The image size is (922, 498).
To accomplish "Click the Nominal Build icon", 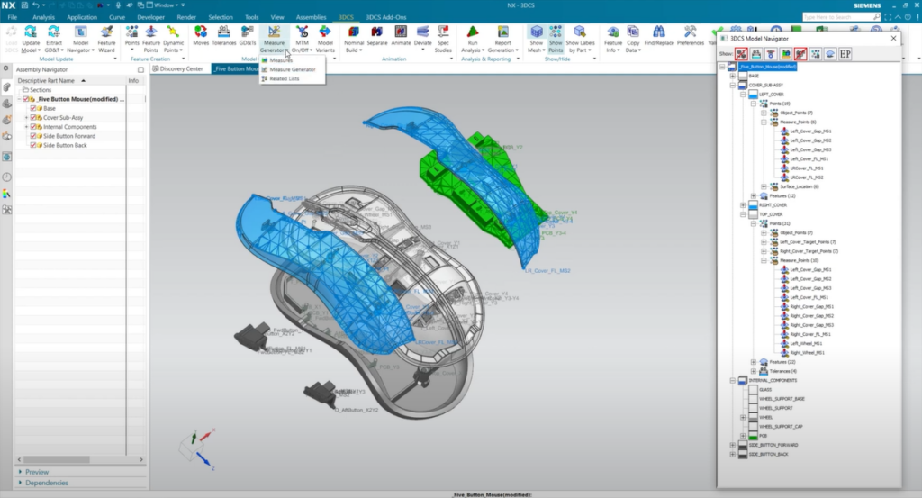I will point(354,32).
